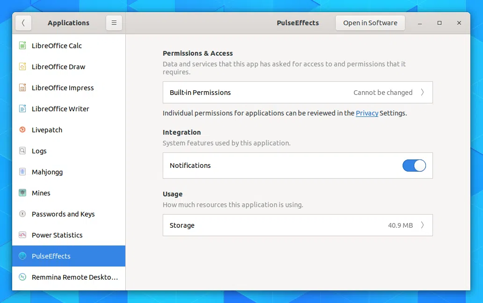This screenshot has width=483, height=303.
Task: Select Logs in the applications list
Action: pyautogui.click(x=69, y=151)
